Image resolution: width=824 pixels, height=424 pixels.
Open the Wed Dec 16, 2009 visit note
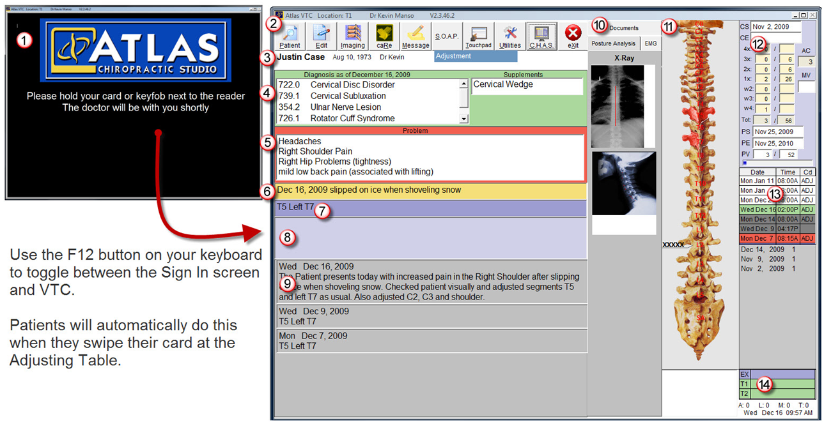(x=431, y=282)
